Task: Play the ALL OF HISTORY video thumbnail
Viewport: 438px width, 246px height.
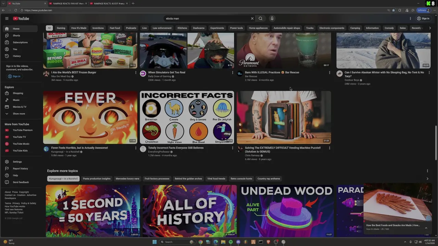Action: point(190,211)
